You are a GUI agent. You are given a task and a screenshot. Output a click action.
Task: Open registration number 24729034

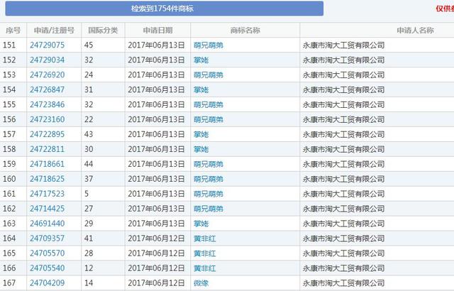47,60
